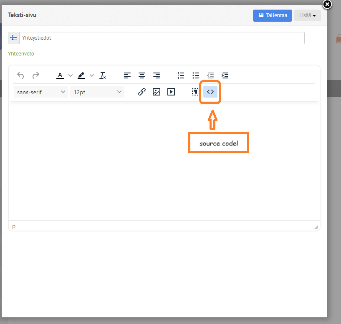341x324 pixels.
Task: Insert an image into the editor
Action: click(x=157, y=92)
